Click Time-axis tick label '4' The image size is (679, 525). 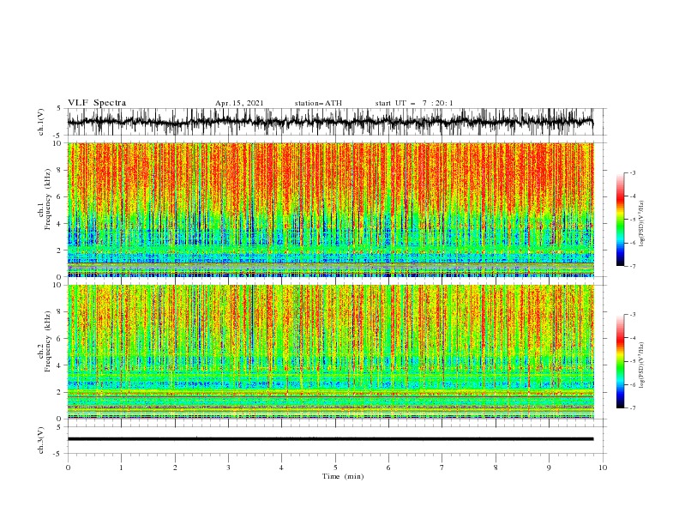pyautogui.click(x=281, y=468)
